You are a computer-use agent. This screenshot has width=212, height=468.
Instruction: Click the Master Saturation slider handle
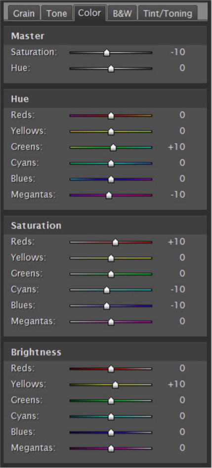107,53
